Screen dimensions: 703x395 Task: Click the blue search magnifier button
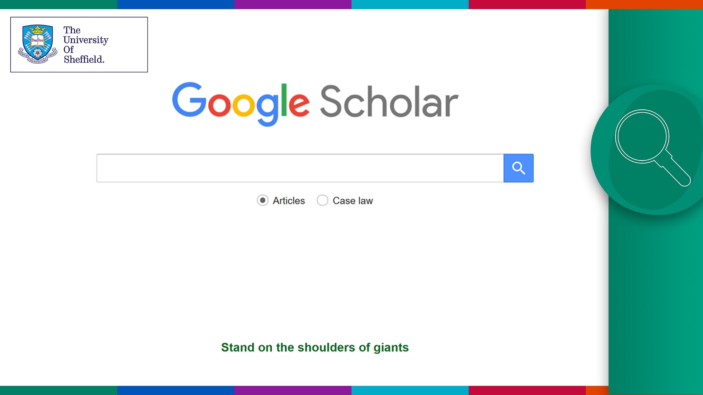(518, 168)
